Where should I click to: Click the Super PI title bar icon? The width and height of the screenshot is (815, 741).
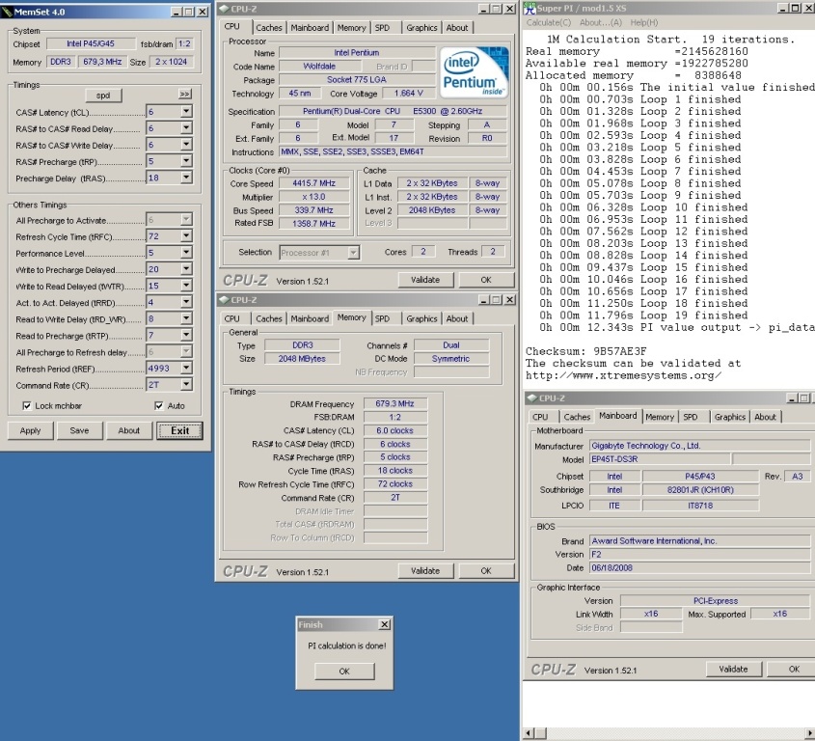point(530,8)
